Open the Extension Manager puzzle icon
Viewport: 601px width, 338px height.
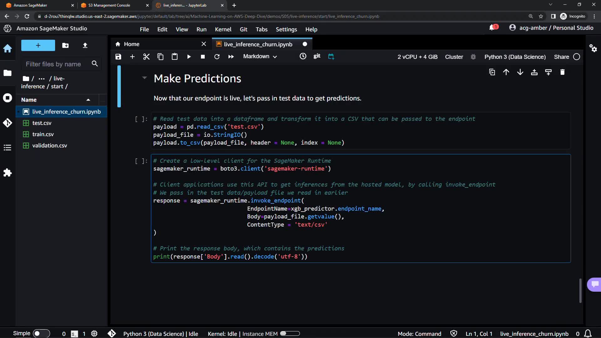(8, 172)
